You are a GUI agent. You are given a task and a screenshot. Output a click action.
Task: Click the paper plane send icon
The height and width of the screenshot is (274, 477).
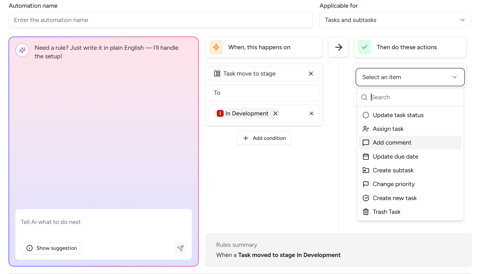180,248
